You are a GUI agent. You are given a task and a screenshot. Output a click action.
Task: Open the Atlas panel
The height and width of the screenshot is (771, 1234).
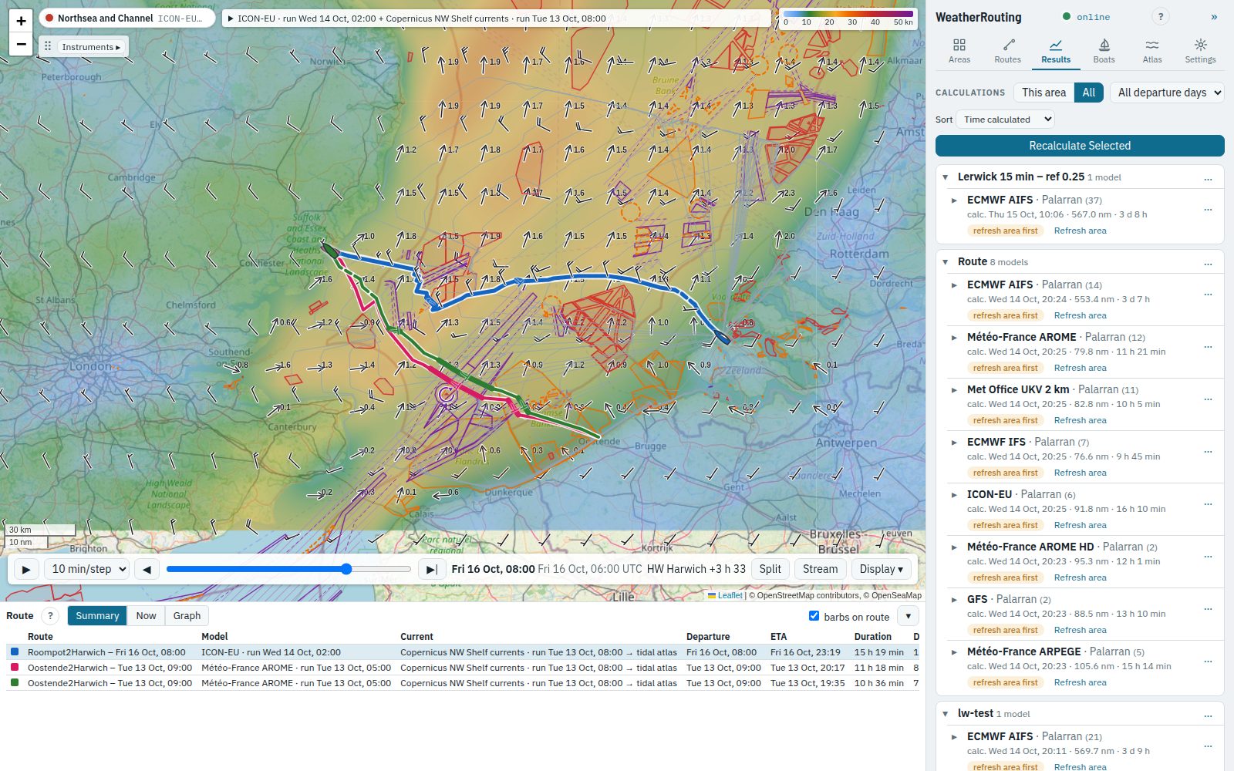[1152, 51]
